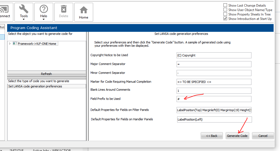Select Set LANSA code generation preferences entry
280x151 pixels.
[46, 86]
